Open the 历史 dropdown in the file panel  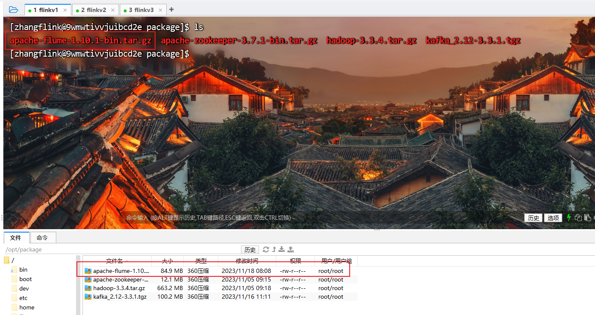(250, 249)
